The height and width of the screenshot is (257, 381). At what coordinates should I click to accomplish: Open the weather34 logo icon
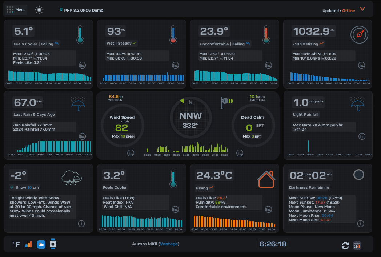(357, 245)
